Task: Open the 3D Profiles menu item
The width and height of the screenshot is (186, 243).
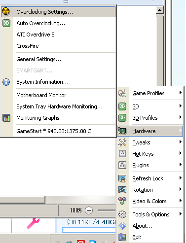Action: pos(150,118)
